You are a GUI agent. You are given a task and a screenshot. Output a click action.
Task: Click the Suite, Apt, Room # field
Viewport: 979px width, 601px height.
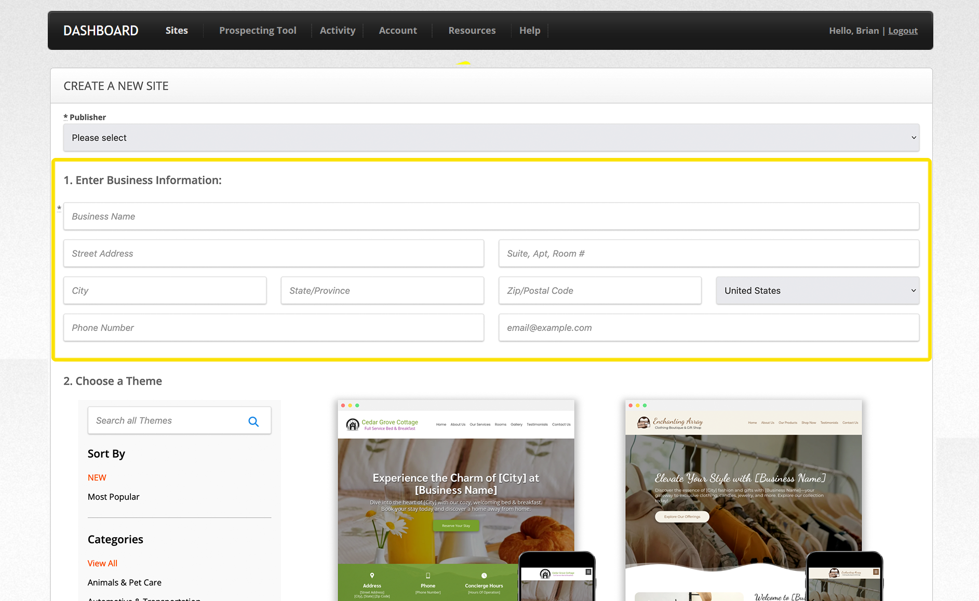coord(709,253)
